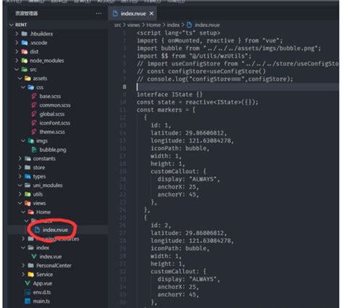Open base.scss in the file tree
The width and height of the screenshot is (343, 308).
[50, 96]
